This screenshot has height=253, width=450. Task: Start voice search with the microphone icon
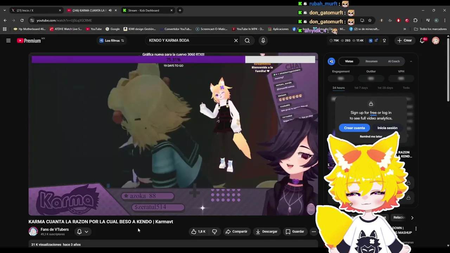(x=263, y=40)
